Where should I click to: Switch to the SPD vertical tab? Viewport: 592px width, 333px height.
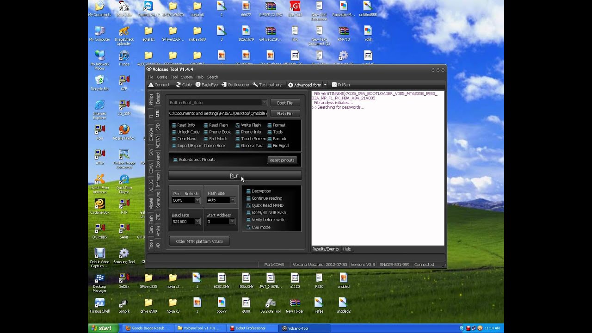pos(158,126)
